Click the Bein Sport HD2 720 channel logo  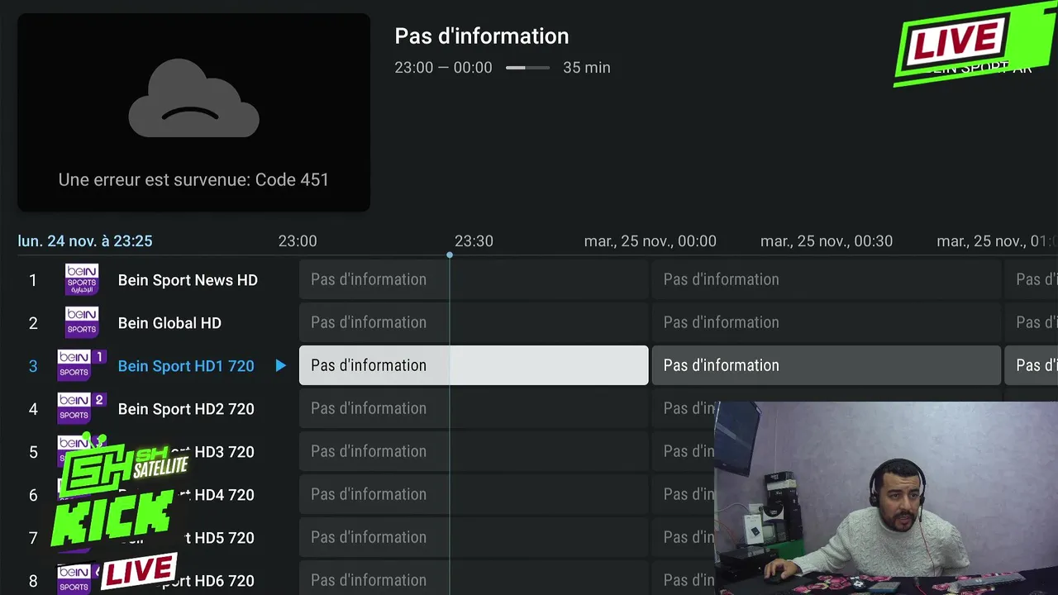click(82, 409)
